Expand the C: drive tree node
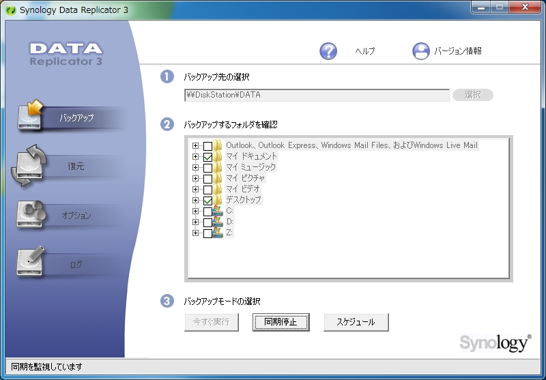This screenshot has height=380, width=546. coord(195,211)
